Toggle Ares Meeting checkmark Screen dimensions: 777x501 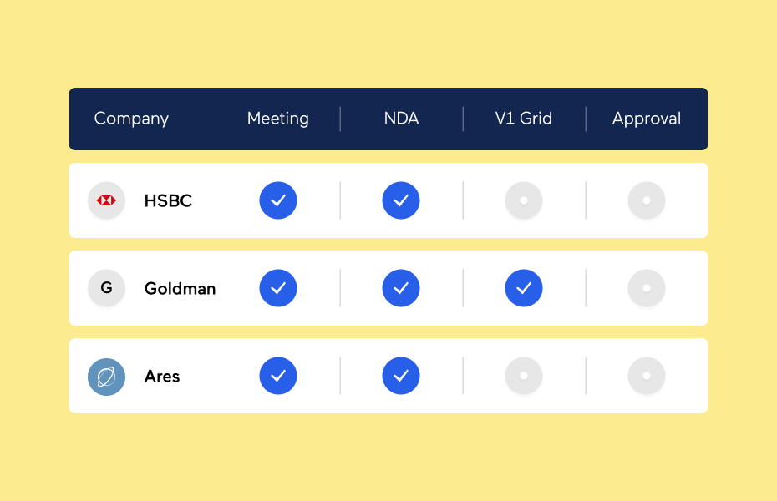point(278,377)
